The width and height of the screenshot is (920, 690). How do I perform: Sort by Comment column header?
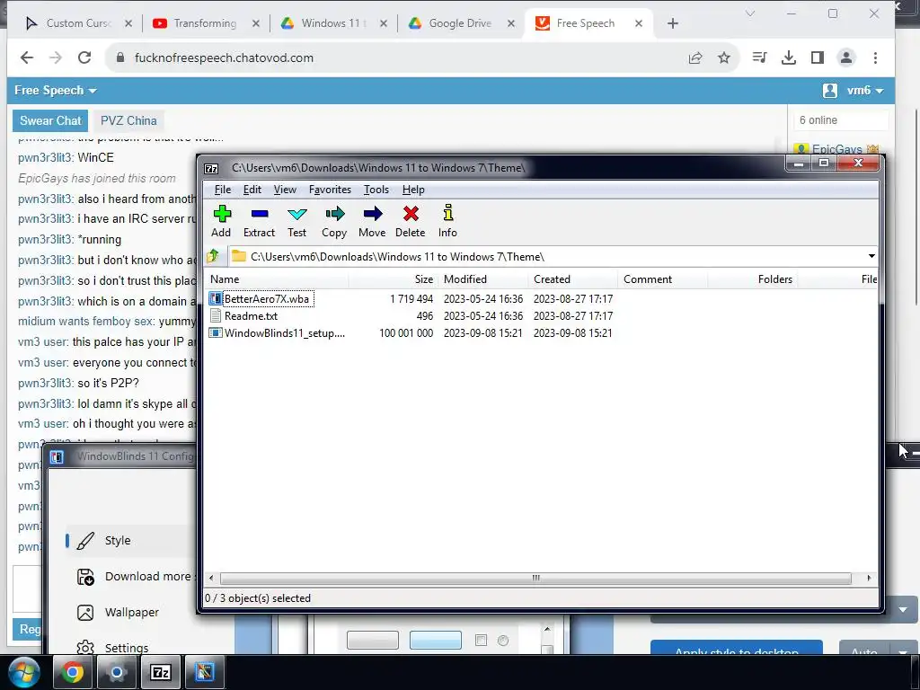662,279
